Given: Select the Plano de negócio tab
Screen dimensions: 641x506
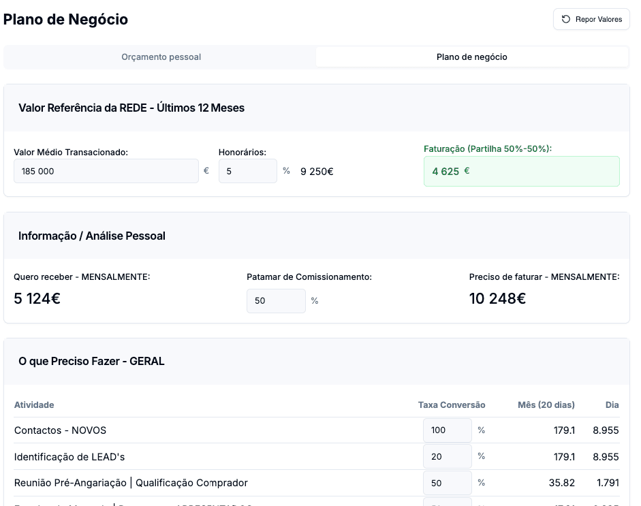Looking at the screenshot, I should coord(471,57).
